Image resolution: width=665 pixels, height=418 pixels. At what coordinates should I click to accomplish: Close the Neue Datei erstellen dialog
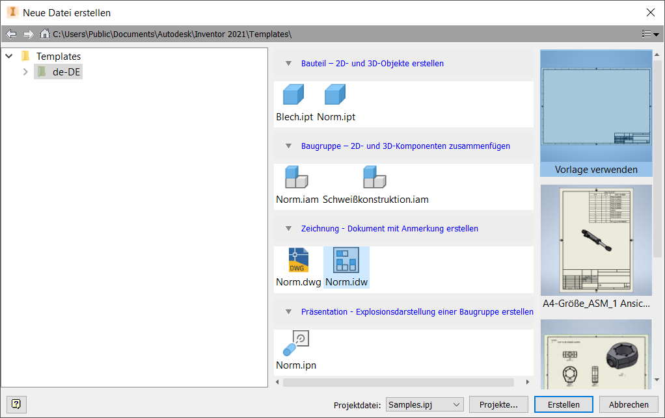coord(651,13)
